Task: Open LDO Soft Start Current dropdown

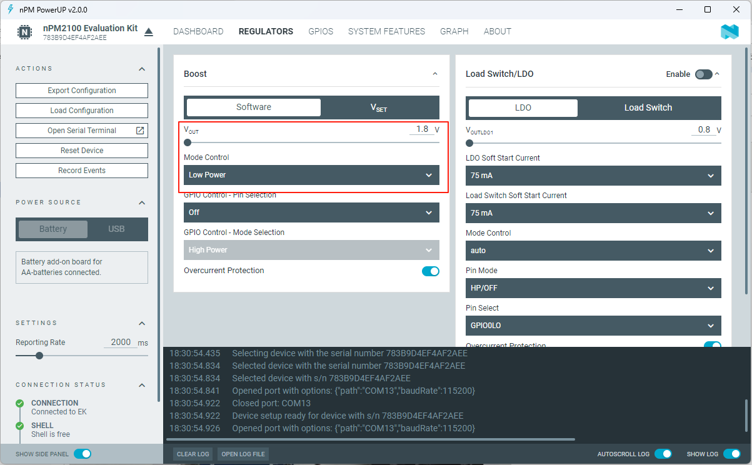Action: point(593,176)
